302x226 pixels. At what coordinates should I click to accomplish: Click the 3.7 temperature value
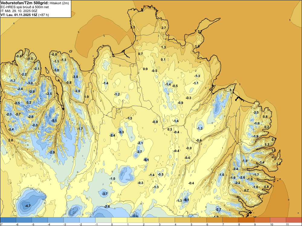200,31
